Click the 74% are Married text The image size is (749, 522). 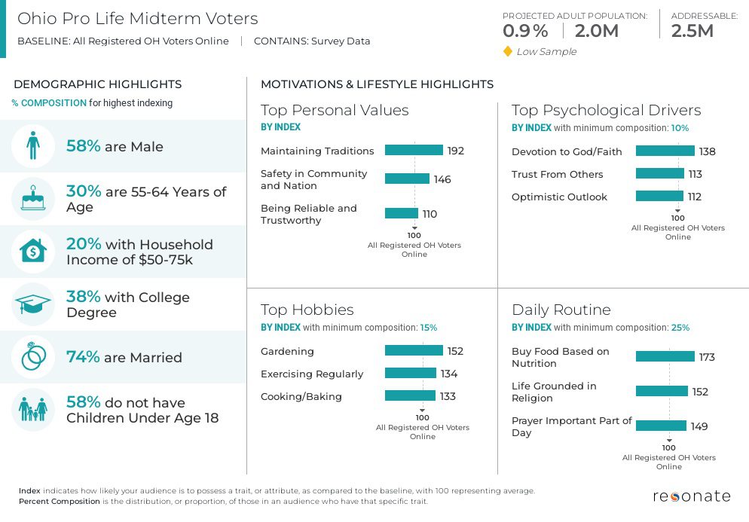pos(124,357)
